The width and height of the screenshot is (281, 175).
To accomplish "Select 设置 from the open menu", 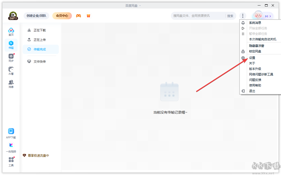I will pos(252,58).
